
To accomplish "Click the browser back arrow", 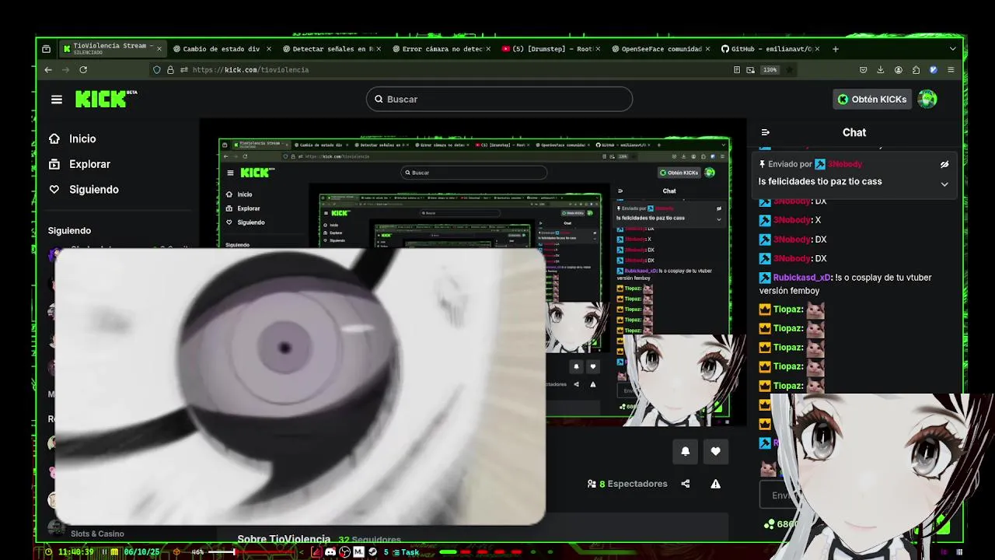I will 48,70.
